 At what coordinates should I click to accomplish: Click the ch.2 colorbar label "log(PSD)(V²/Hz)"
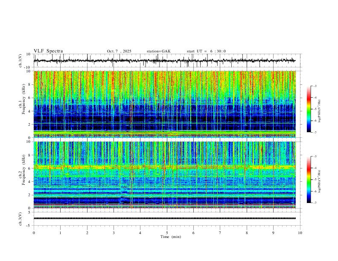320,181
